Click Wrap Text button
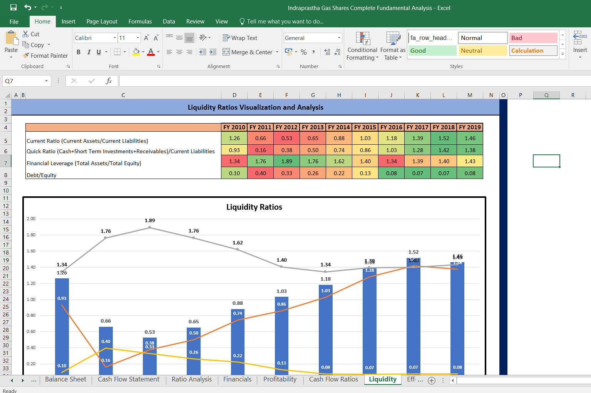 240,38
